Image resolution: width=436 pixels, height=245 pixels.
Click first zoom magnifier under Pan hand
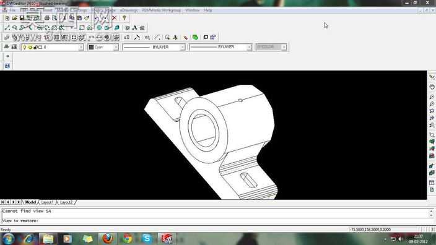tap(432, 97)
